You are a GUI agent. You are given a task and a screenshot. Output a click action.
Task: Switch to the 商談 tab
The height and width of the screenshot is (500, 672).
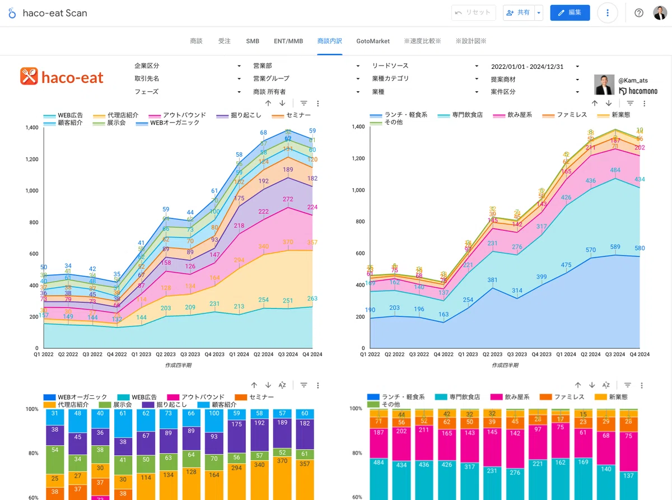point(196,41)
